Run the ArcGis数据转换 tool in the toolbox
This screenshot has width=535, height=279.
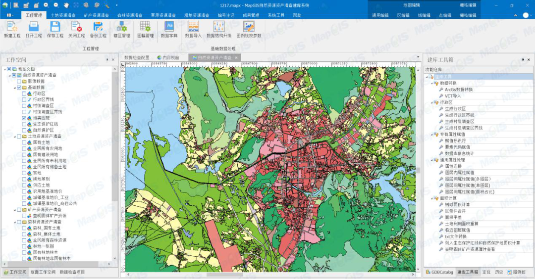(459, 89)
